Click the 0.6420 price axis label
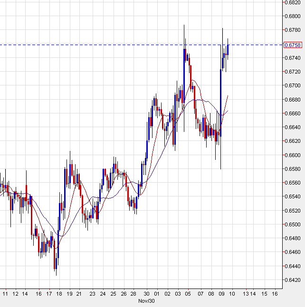Image resolution: width=305 pixels, height=307 pixels. click(x=293, y=280)
